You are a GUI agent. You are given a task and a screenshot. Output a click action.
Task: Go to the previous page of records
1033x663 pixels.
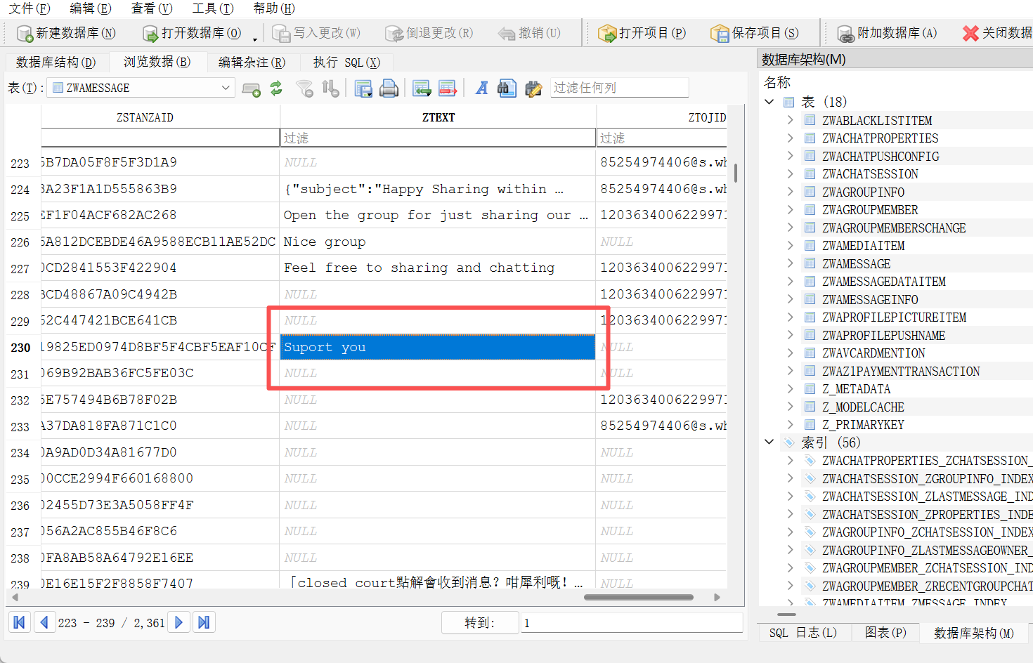(44, 622)
